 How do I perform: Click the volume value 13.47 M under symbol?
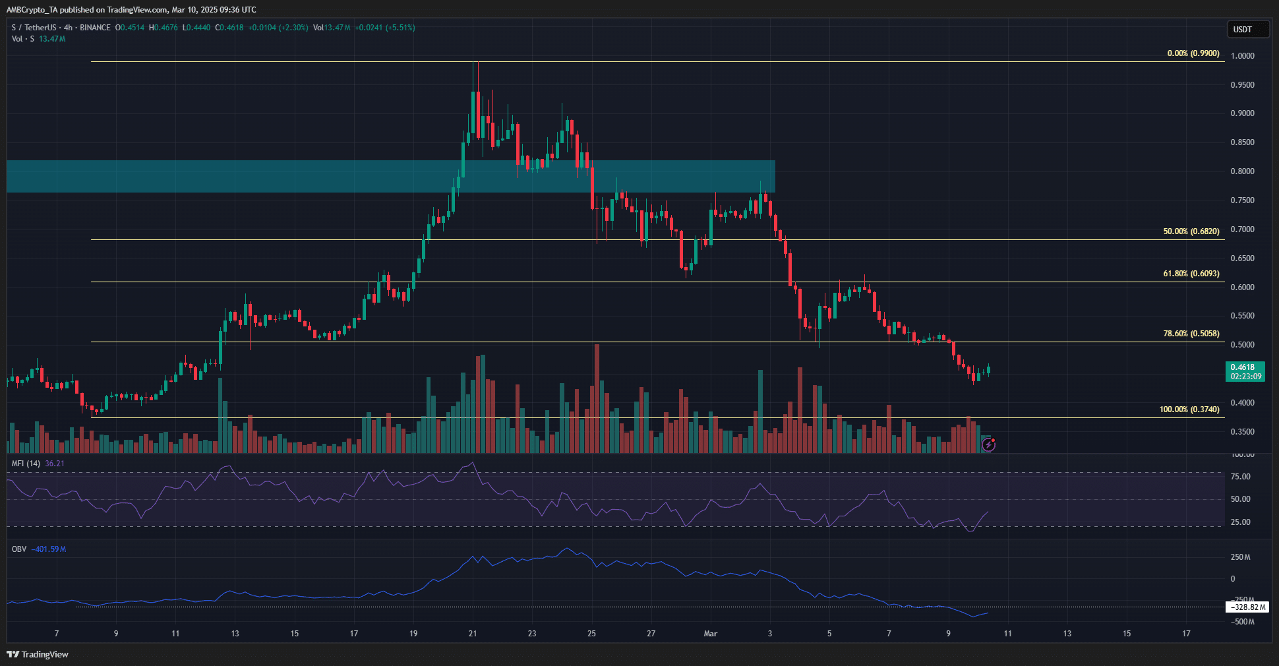52,39
